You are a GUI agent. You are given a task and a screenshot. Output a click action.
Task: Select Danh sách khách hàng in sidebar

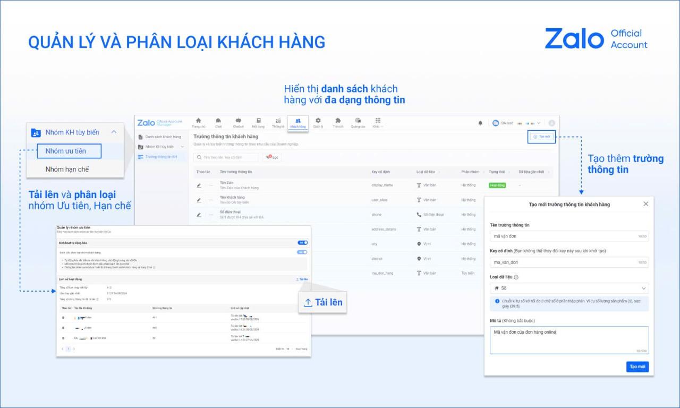[162, 137]
